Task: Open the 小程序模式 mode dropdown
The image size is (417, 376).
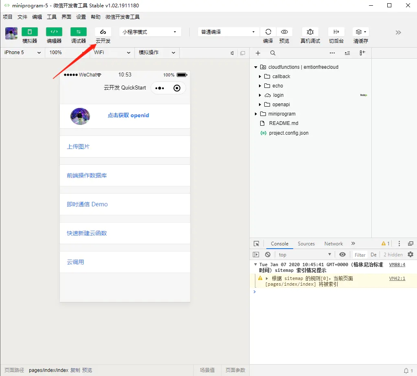Action: coord(150,32)
